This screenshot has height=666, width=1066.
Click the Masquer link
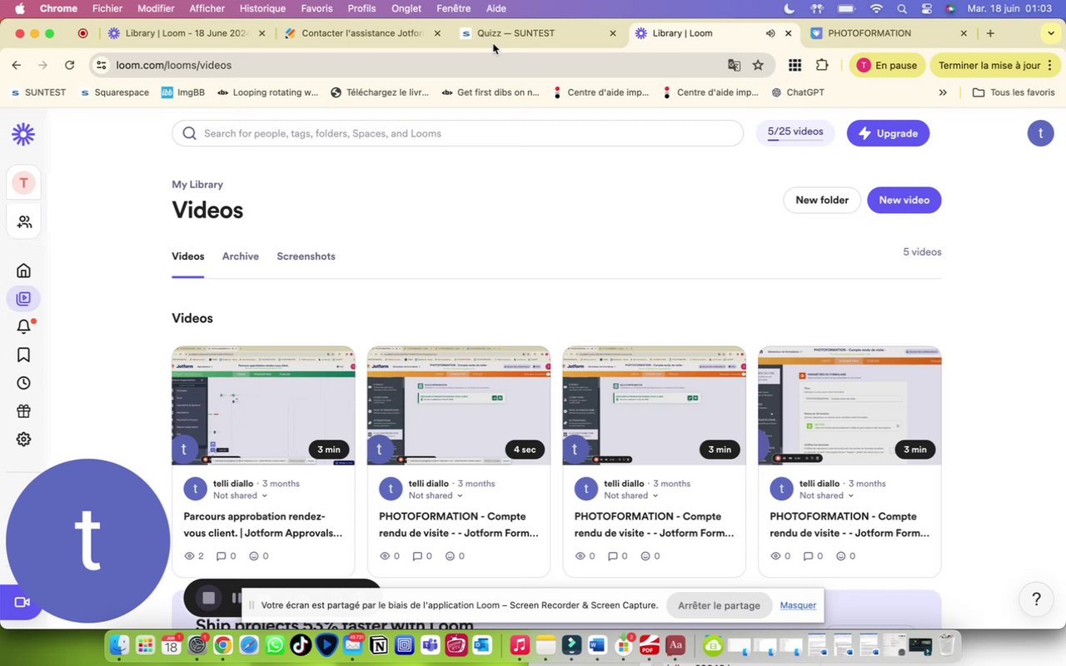[x=798, y=605]
